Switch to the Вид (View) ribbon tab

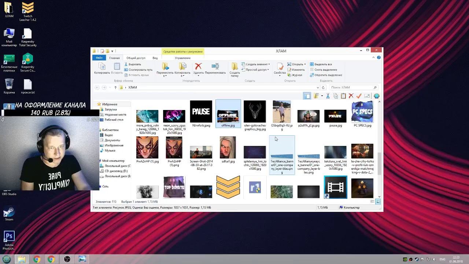[155, 58]
